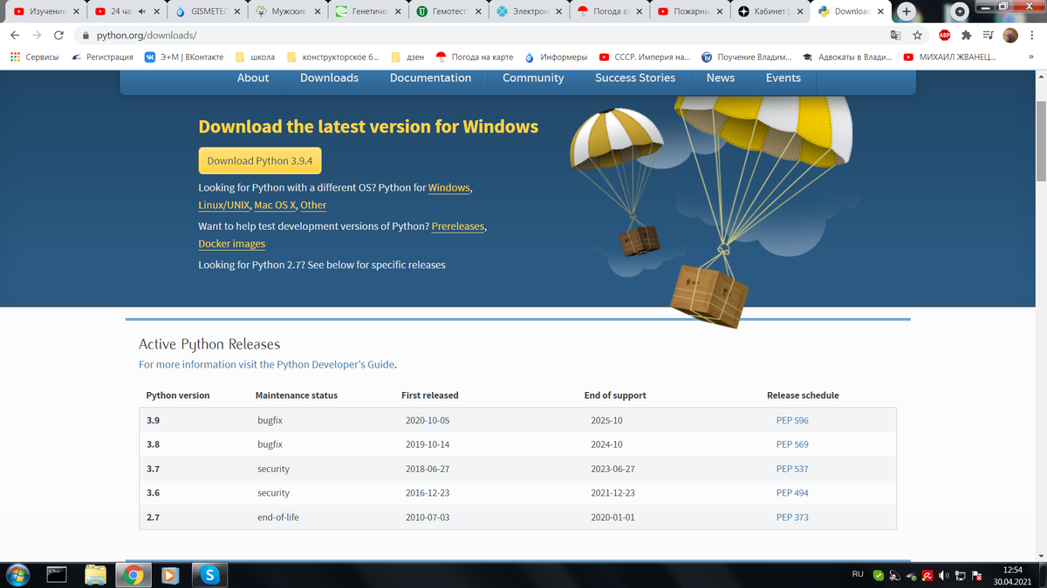Open the Chrome three-dot menu
This screenshot has width=1047, height=588.
(1033, 36)
